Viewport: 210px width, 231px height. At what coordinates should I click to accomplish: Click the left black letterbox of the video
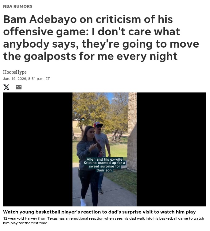tap(38, 149)
